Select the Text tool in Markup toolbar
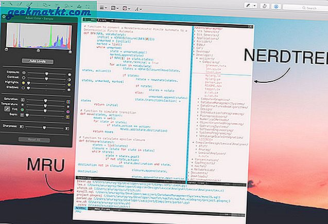 57,6
